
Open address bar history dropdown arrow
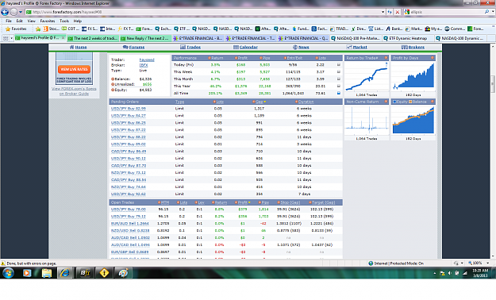(383, 12)
